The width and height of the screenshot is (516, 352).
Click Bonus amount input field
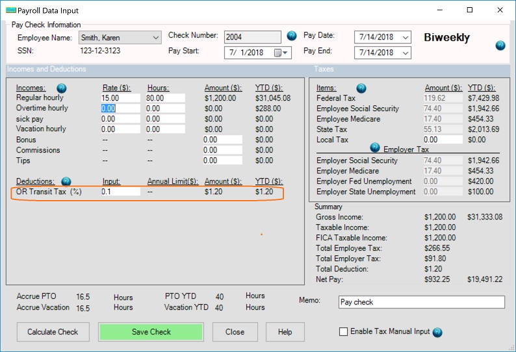222,140
